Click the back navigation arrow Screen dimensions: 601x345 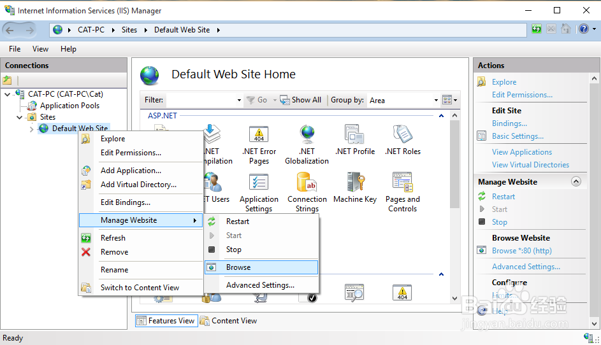[10, 30]
